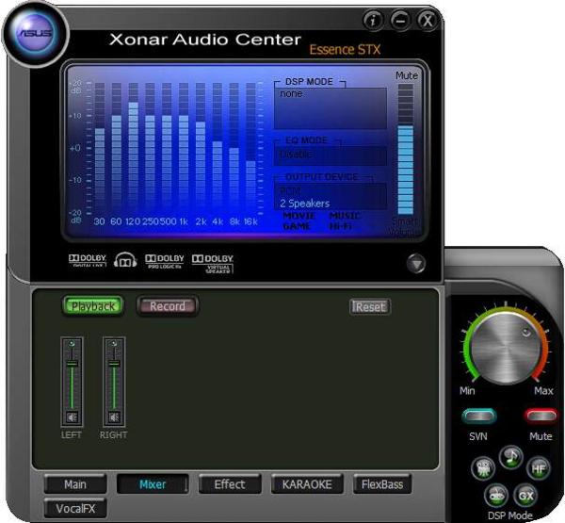Viewport: 565px width, 523px height.
Task: Collapse the panel with the down arrow button
Action: click(x=416, y=264)
